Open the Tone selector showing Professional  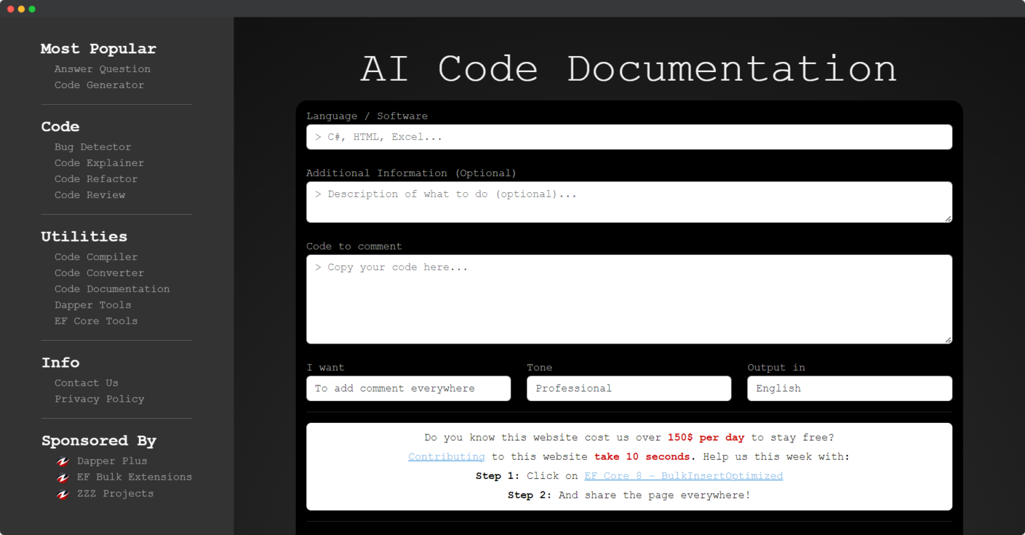(628, 388)
